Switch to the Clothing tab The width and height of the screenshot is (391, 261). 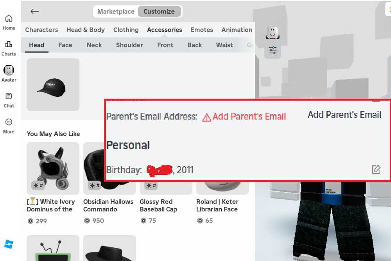pyautogui.click(x=126, y=30)
